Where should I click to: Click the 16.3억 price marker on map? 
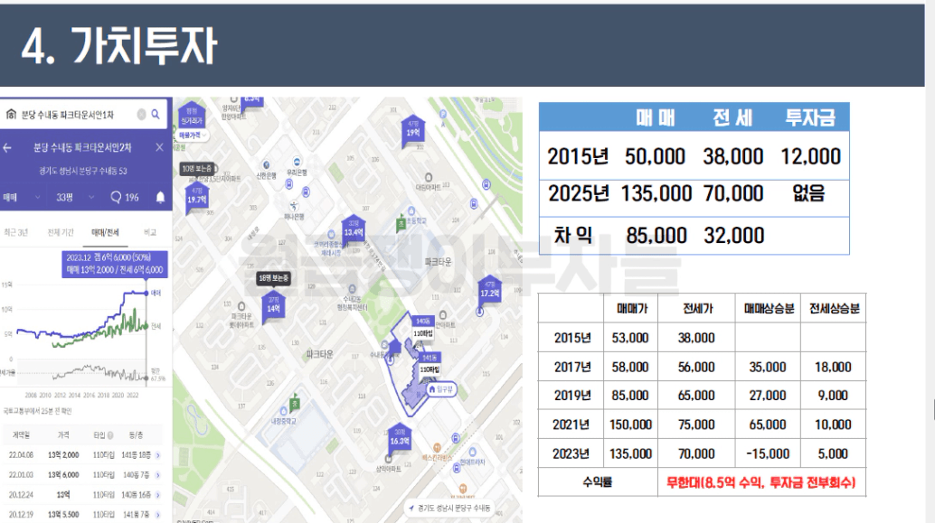pos(400,438)
